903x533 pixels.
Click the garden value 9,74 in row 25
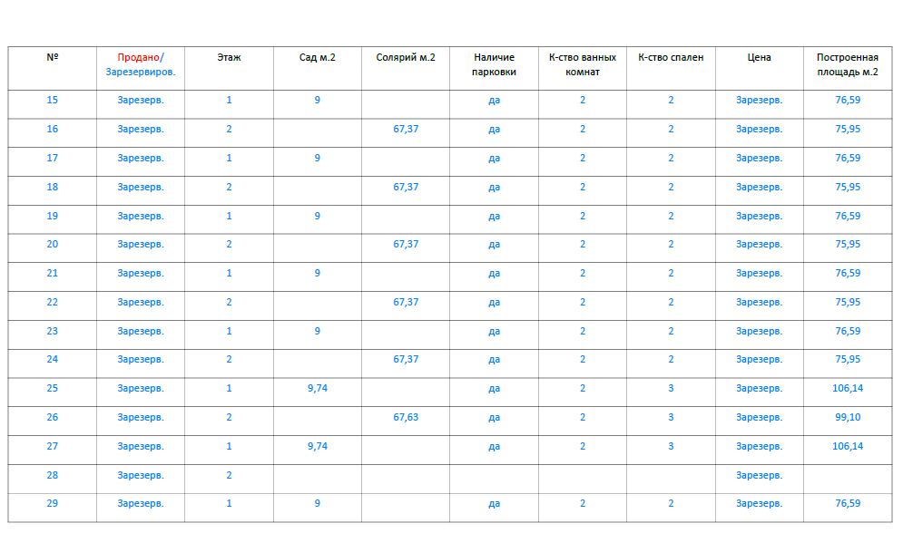[318, 388]
